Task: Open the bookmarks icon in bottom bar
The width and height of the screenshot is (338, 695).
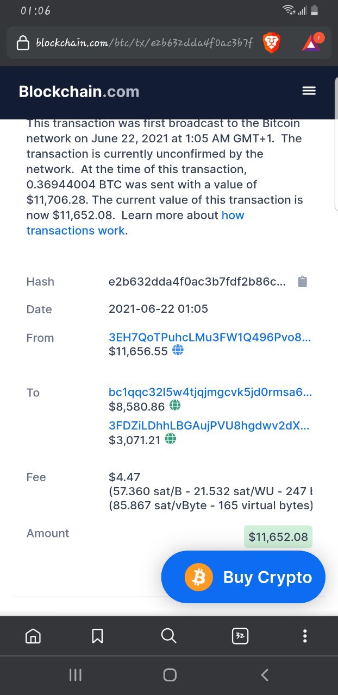Action: [98, 636]
